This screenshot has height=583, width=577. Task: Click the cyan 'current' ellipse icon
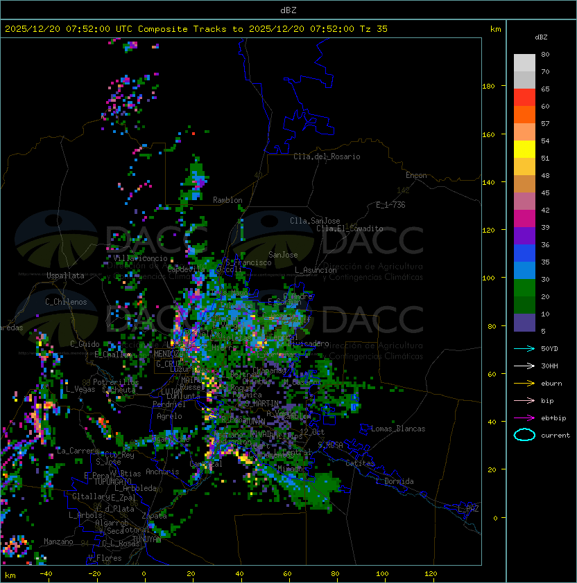(524, 435)
